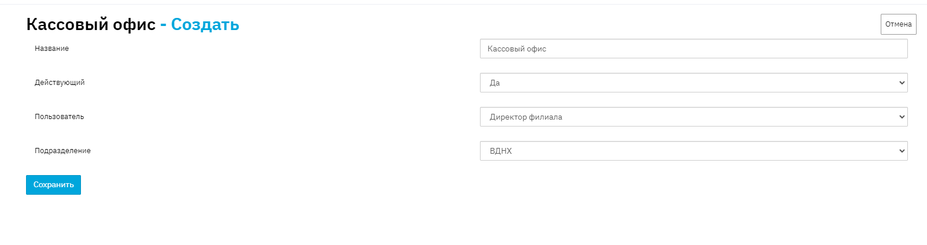Click the empty right end of Название input
The width and height of the screenshot is (927, 245).
[867, 49]
